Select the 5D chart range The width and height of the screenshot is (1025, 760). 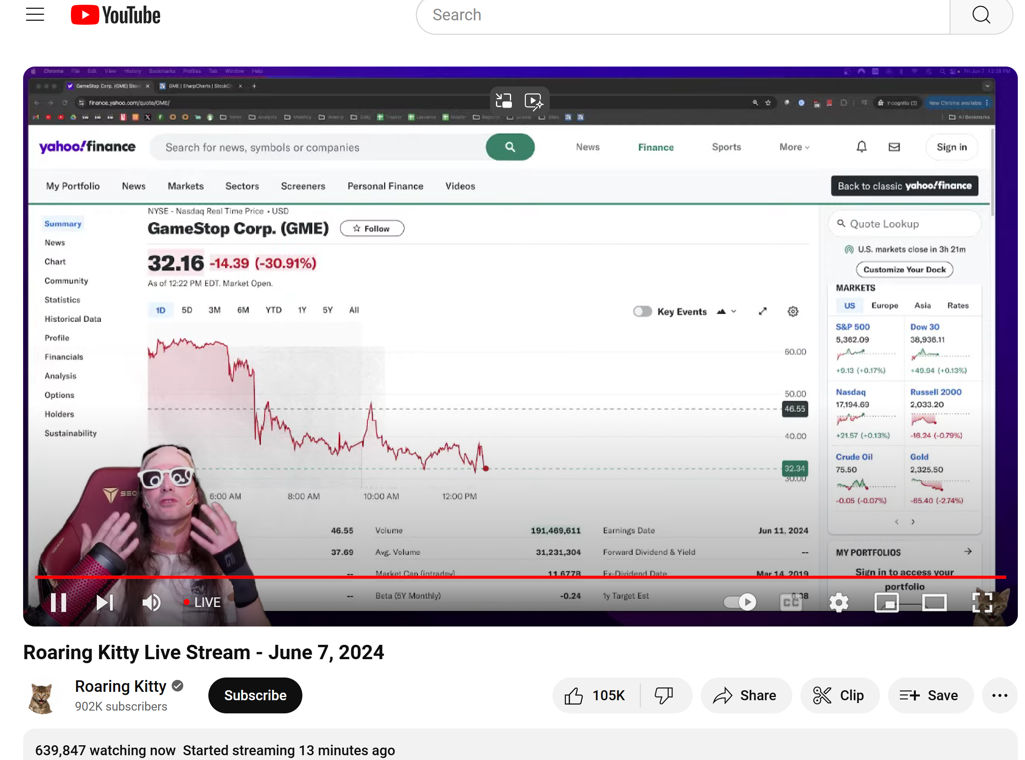point(187,310)
